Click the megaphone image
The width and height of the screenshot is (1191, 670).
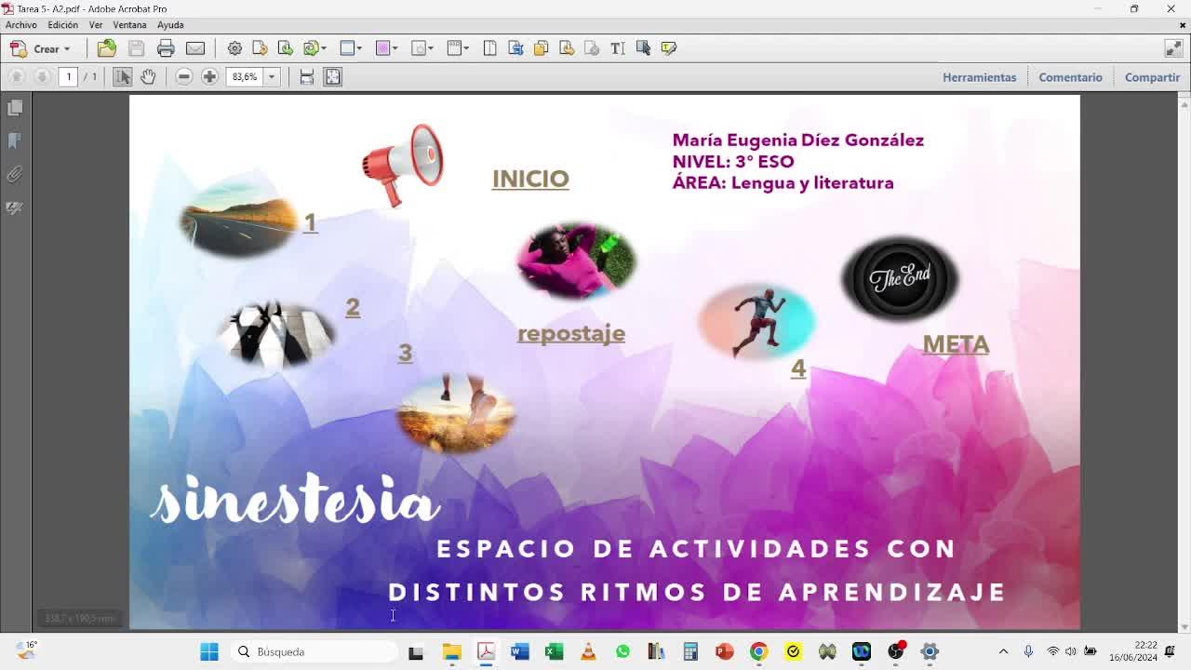coord(402,165)
